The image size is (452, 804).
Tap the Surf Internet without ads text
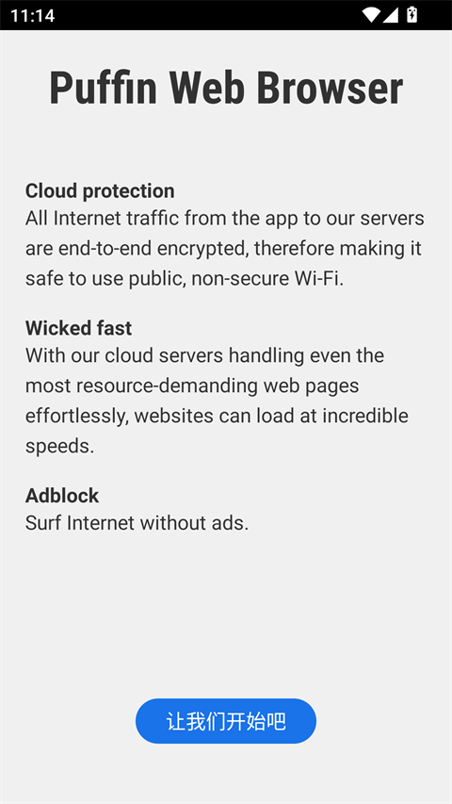click(137, 523)
